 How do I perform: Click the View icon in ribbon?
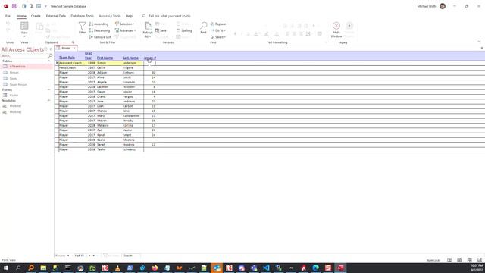pyautogui.click(x=24, y=26)
